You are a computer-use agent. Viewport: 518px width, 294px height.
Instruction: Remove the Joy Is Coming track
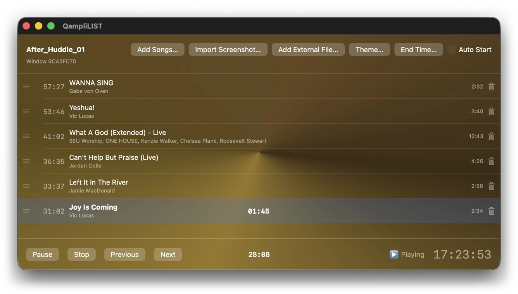491,211
